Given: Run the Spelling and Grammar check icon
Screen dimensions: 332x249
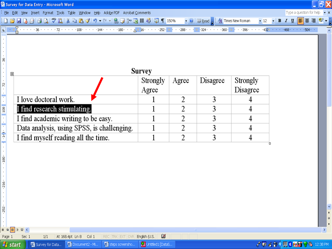Looking at the screenshot, I should (x=54, y=21).
